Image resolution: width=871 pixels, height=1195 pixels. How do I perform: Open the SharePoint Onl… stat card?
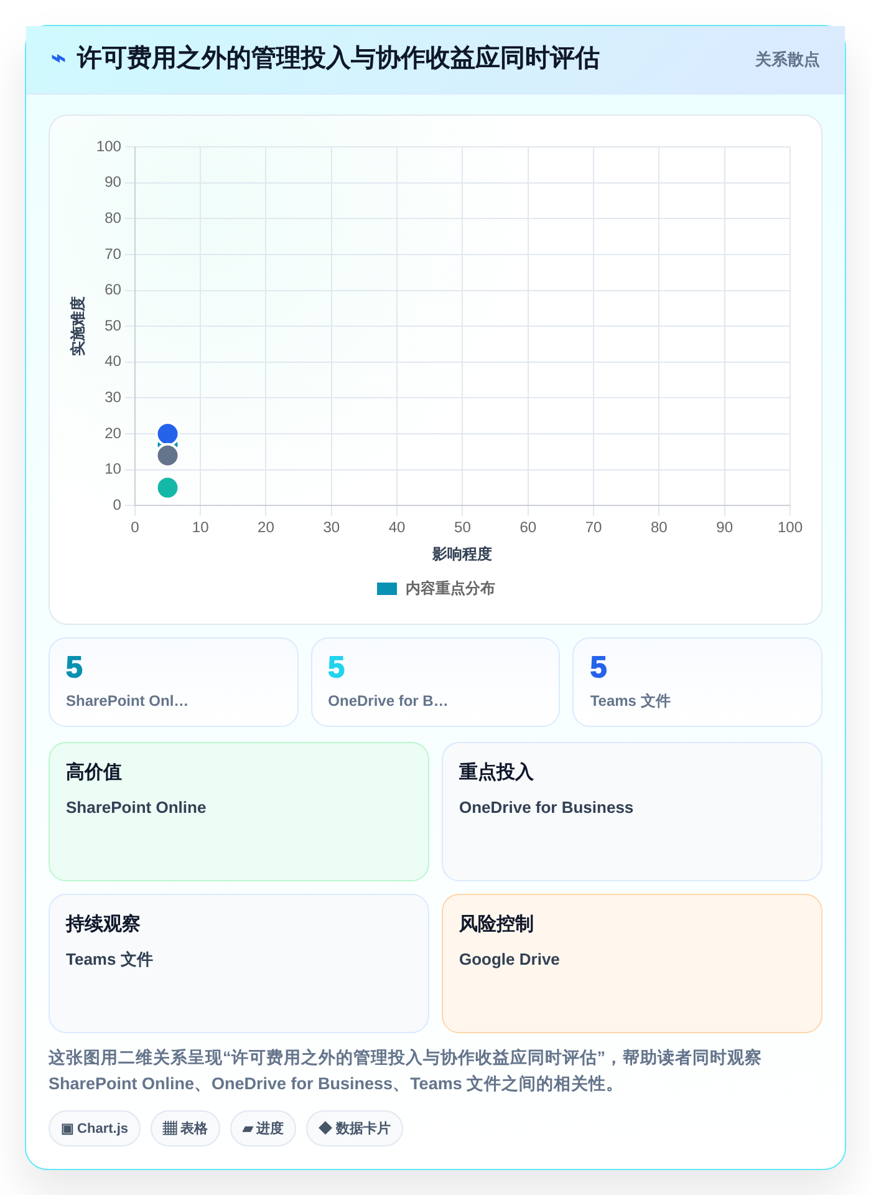[174, 682]
